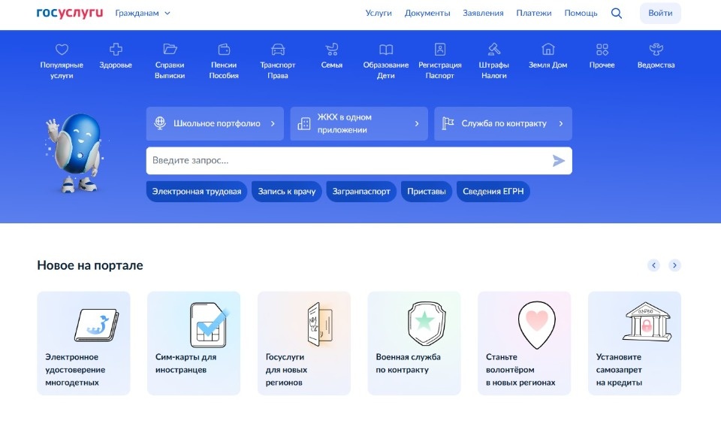Viewport: 721px width, 424px height.
Task: Select the Загранпаспорт quick tag
Action: (x=361, y=192)
